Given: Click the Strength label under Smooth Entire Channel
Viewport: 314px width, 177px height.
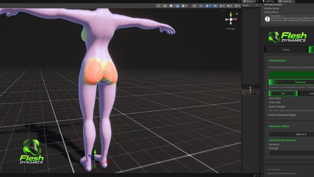Looking at the screenshot, I should [x=274, y=148].
